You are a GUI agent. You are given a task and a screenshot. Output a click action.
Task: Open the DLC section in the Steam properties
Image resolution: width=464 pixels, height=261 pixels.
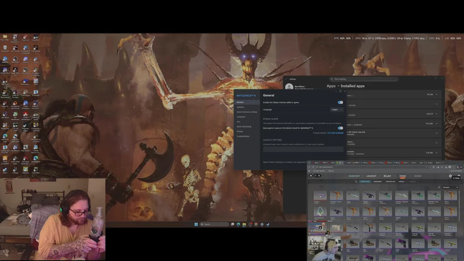[x=239, y=122]
